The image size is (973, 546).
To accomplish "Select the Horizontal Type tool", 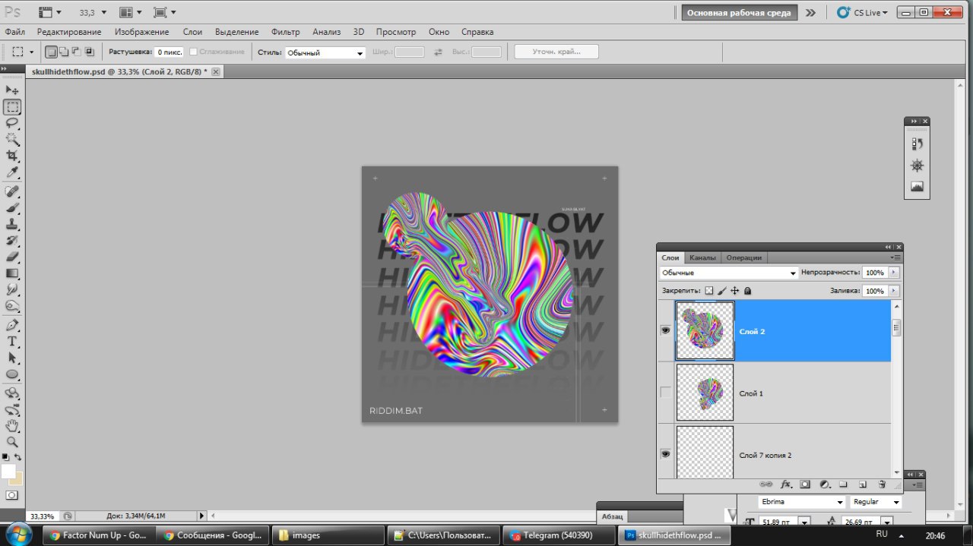I will click(x=12, y=342).
